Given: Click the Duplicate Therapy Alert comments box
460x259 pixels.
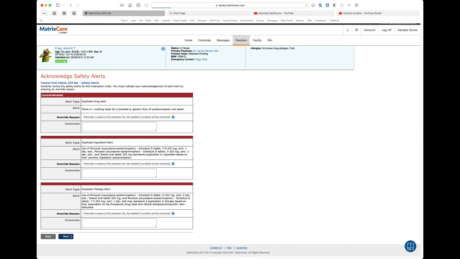Looking at the screenshot, I should coord(119,223).
